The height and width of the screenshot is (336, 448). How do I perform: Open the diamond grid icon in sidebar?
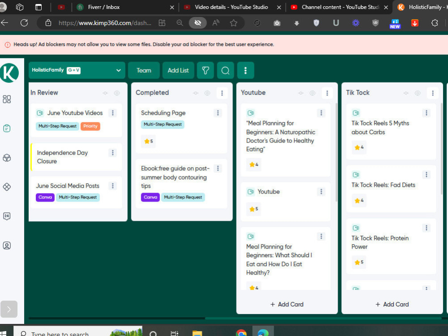click(x=7, y=187)
